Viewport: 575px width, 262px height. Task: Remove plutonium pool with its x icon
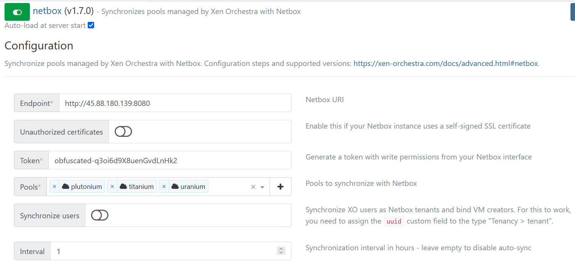[54, 187]
